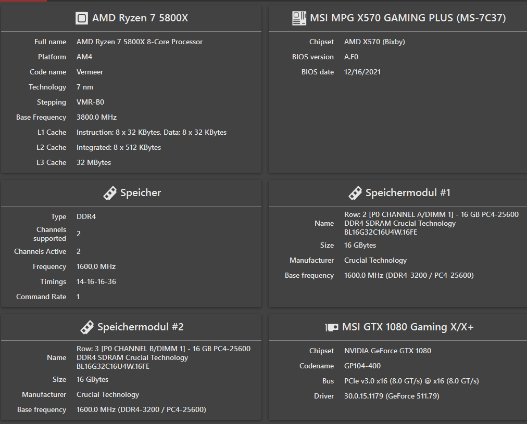Viewport: 527px width, 424px height.
Task: Select 'Integrated: 8 x 512 KBytes' L2 value
Action: (x=119, y=148)
